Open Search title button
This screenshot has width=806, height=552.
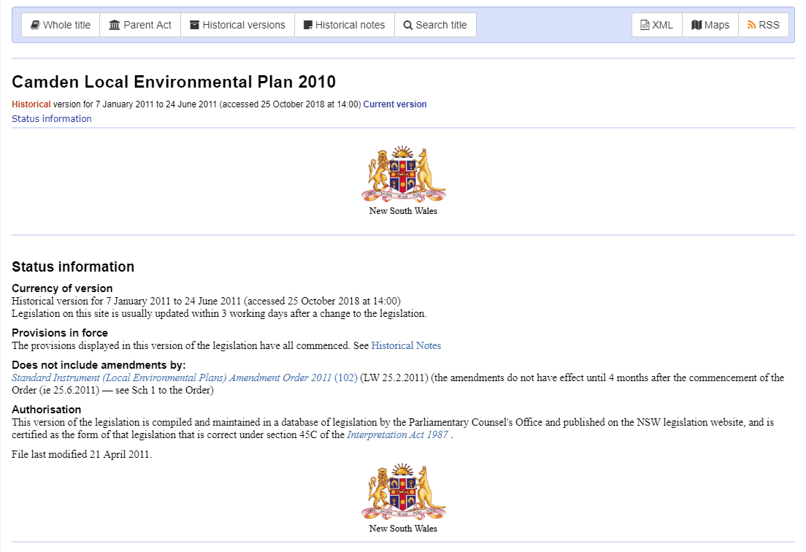(435, 25)
